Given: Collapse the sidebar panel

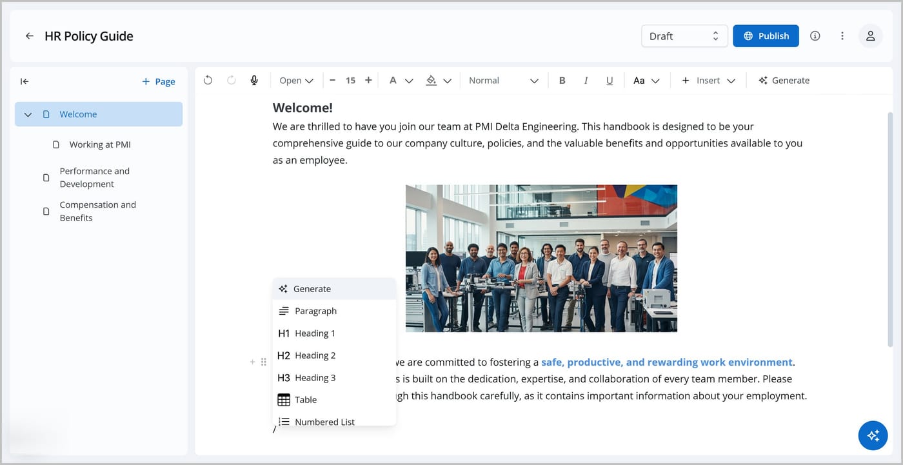Looking at the screenshot, I should point(25,81).
